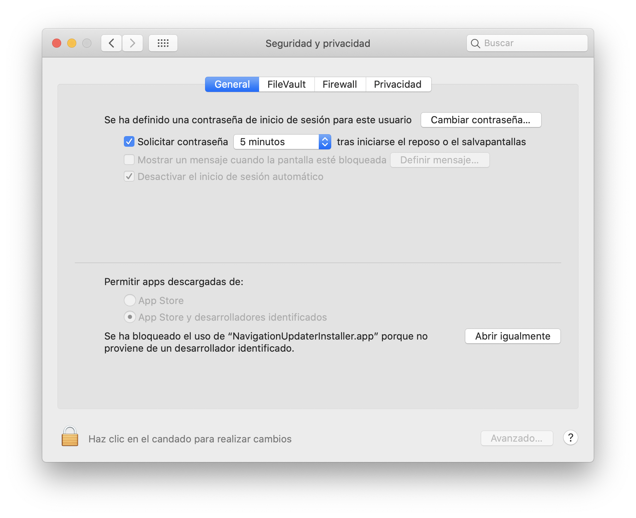Click the padlock icon to unlock changes
The image size is (636, 518).
pyautogui.click(x=70, y=437)
